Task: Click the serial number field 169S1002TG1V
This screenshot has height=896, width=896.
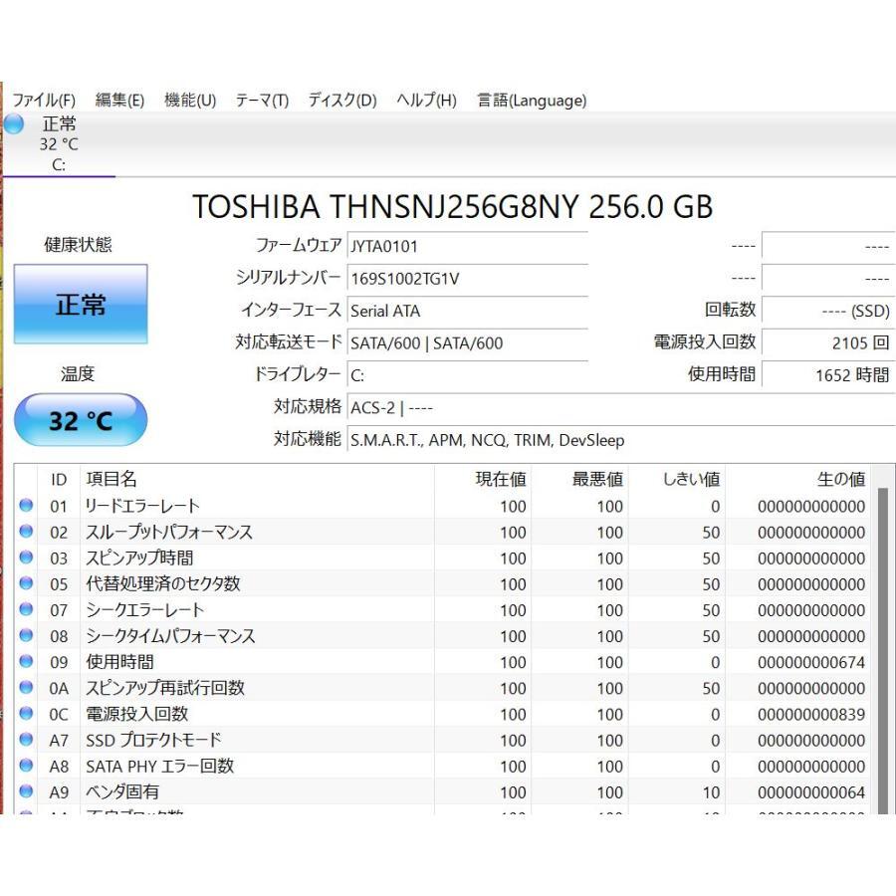Action: pyautogui.click(x=468, y=279)
